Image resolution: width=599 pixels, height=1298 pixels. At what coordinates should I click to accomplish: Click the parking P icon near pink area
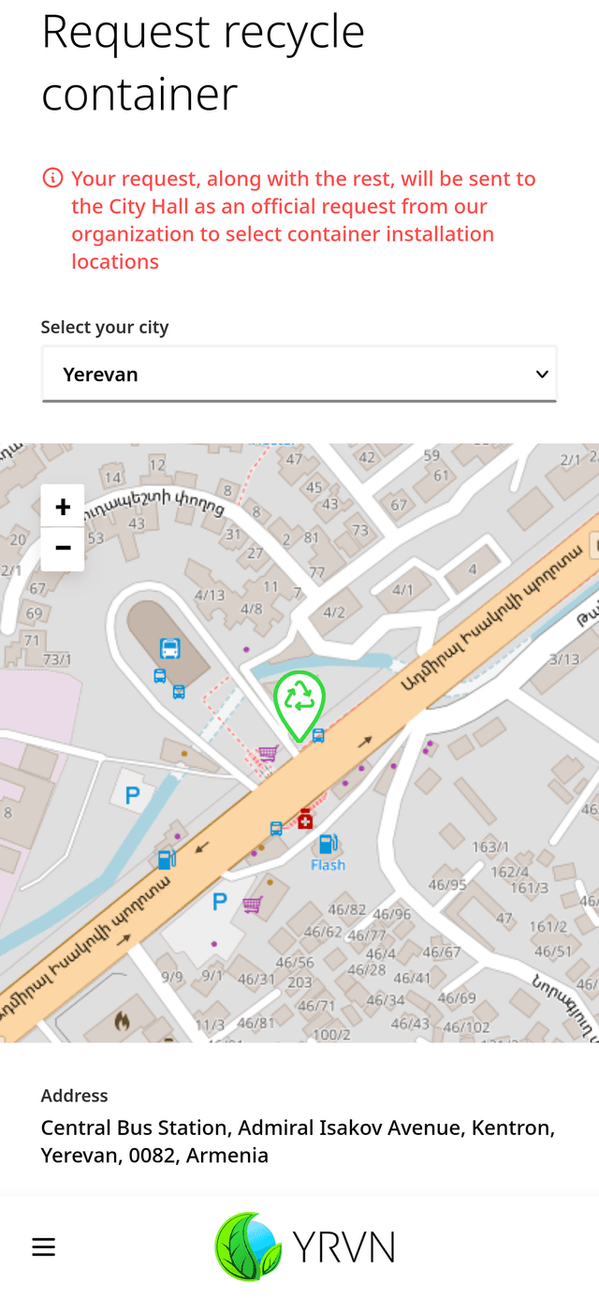132,797
